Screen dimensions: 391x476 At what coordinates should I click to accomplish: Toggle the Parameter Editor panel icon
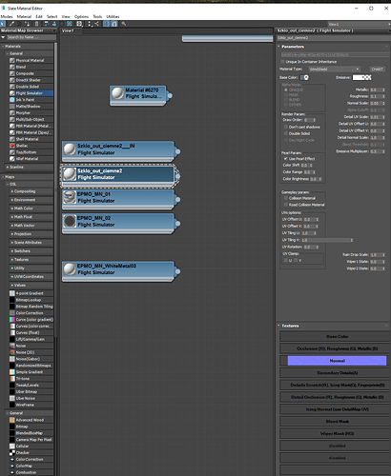pos(114,24)
